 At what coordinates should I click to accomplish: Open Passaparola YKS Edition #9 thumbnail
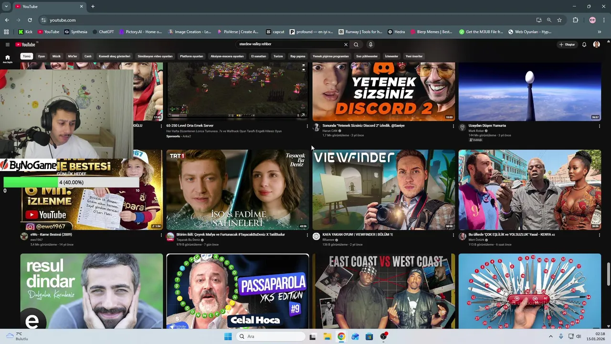[x=238, y=291]
